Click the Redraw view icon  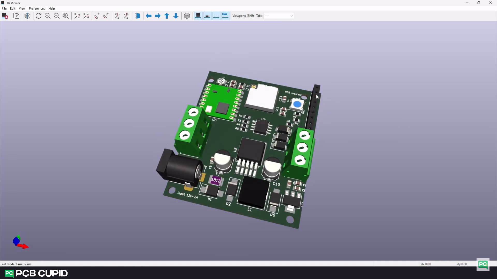coord(39,16)
